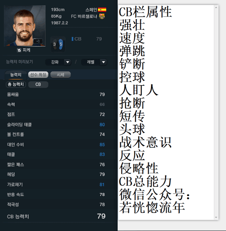The image size is (226, 231).
Task: Open the 레벨 dropdown arrow
Action: click(x=103, y=62)
